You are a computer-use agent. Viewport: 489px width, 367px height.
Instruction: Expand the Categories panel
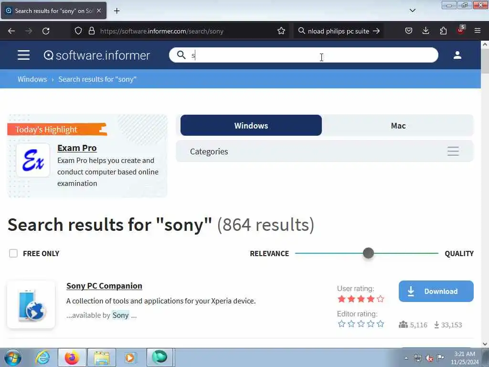pyautogui.click(x=325, y=151)
